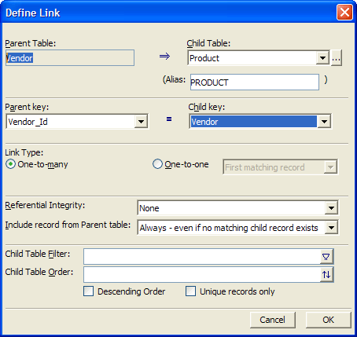Check Unique records only
357x337 pixels.
point(190,291)
